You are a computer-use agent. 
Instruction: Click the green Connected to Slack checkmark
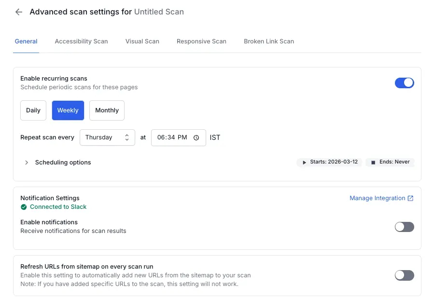24,207
